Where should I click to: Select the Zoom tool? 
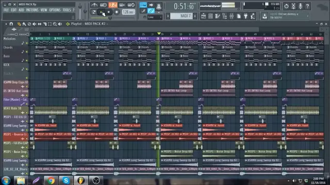55,24
